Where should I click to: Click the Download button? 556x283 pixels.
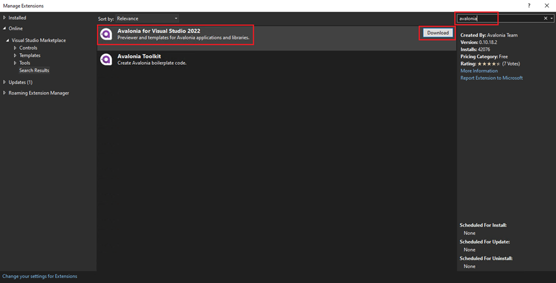438,33
